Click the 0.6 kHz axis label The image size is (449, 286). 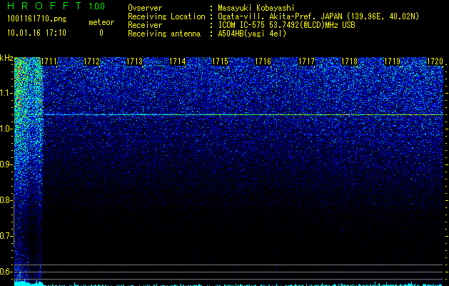pyautogui.click(x=6, y=272)
